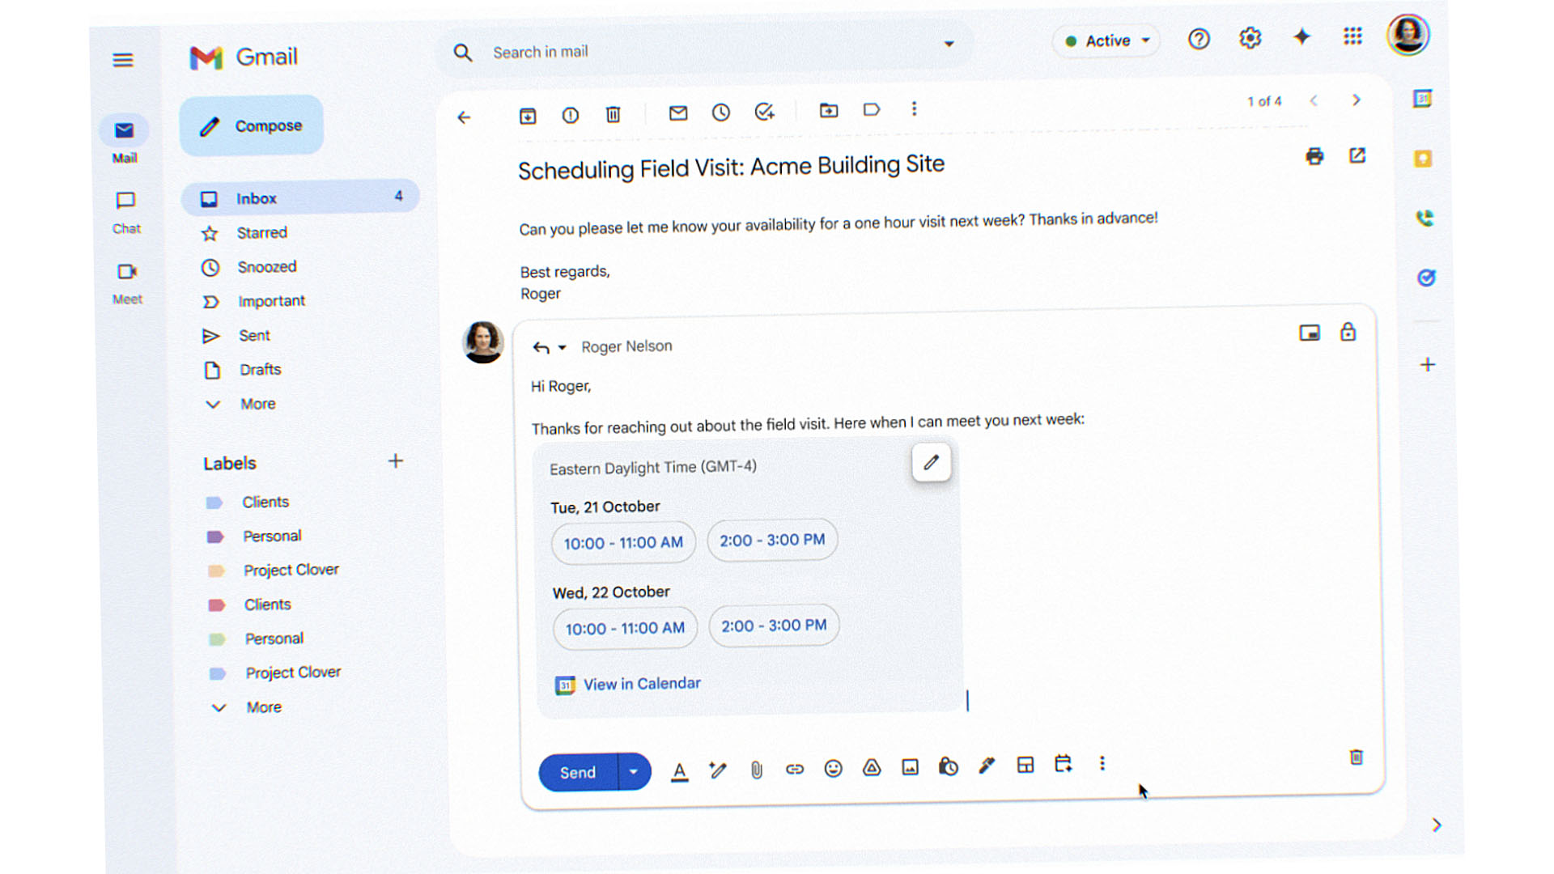Screen dimensions: 1554x874
Task: Click the Attach files paperclip icon
Action: click(x=756, y=770)
